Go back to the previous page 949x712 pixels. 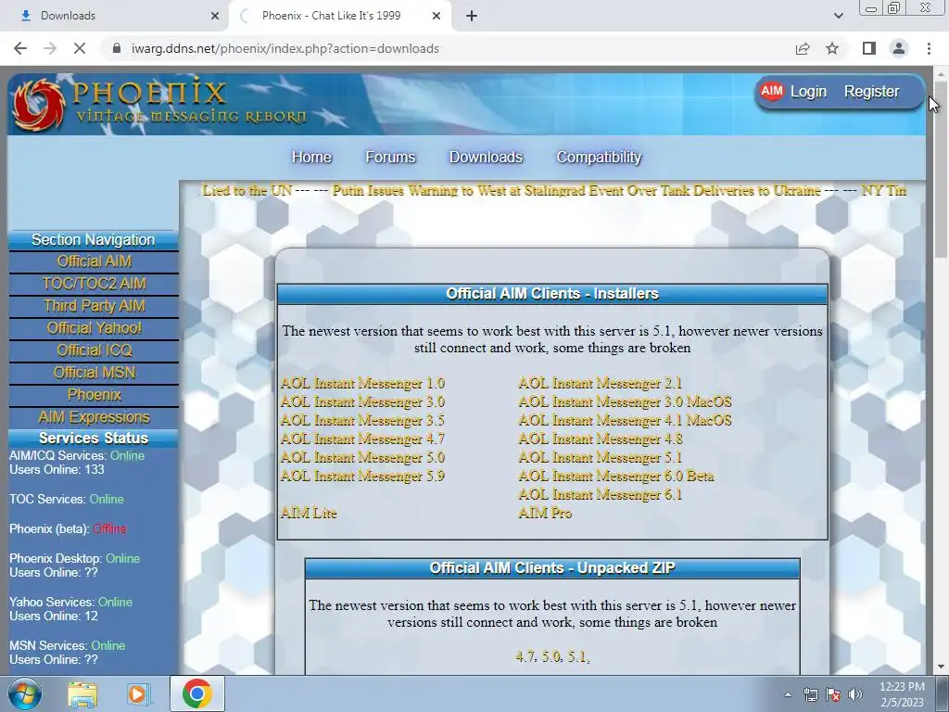[x=20, y=48]
